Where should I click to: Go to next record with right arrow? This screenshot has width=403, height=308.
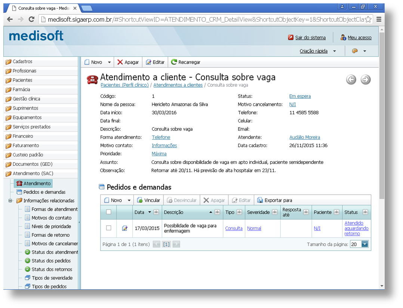[366, 79]
